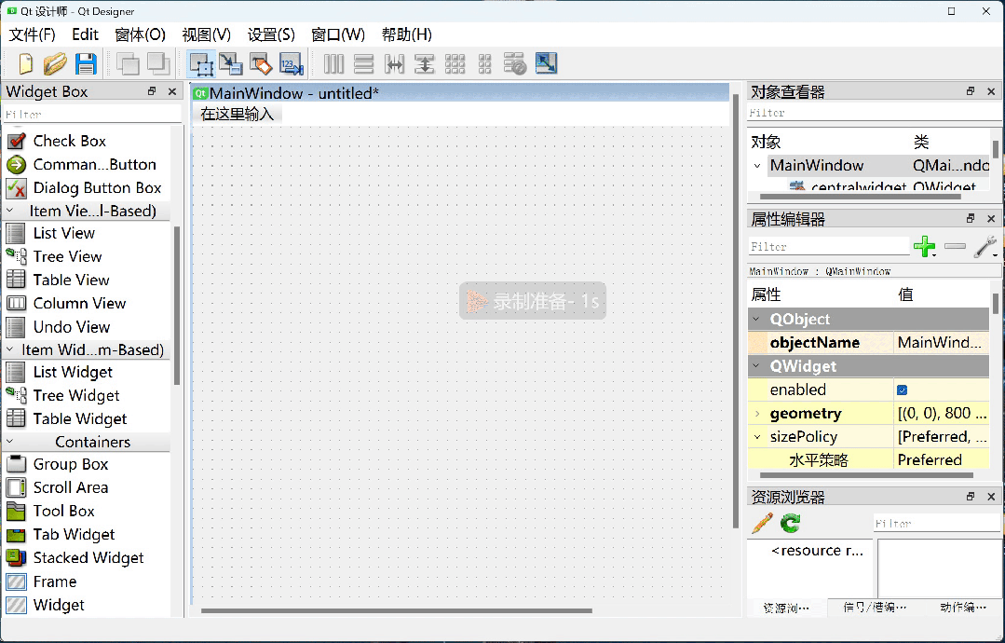The width and height of the screenshot is (1005, 643).
Task: Click the Send to Back toolbar icon
Action: [x=128, y=64]
